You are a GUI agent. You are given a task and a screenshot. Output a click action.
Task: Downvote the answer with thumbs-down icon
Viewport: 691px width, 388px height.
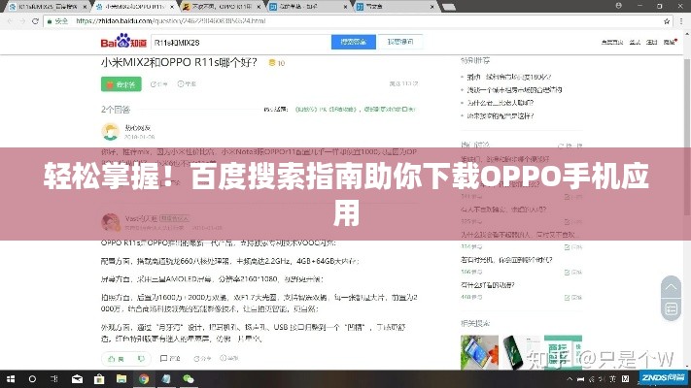[141, 359]
